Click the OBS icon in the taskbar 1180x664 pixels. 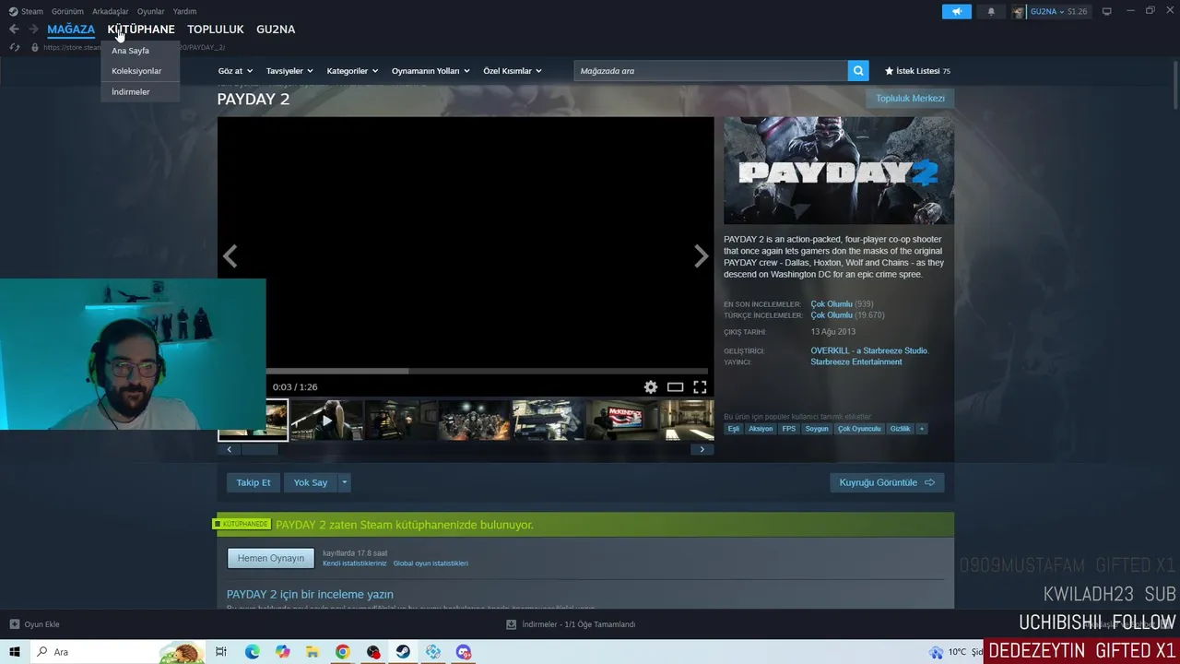pyautogui.click(x=373, y=652)
